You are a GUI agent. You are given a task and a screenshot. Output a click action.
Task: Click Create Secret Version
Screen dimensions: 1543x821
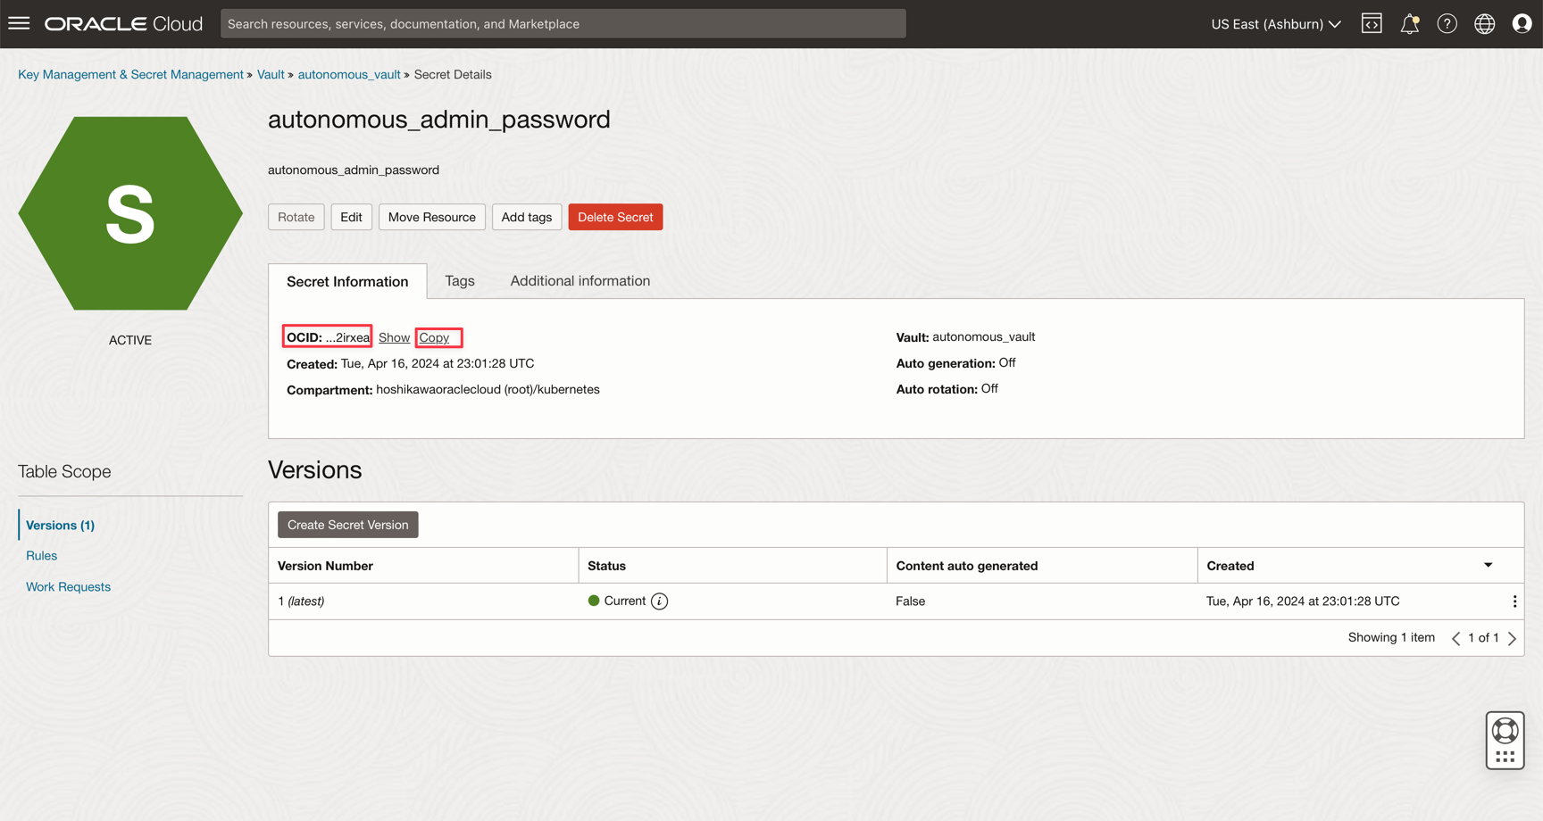coord(348,525)
